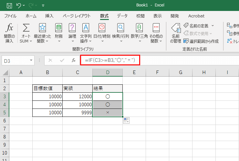Image resolution: width=239 pixels, height=161 pixels.
Task: Open the 財務 functions icon
Action: (x=59, y=28)
